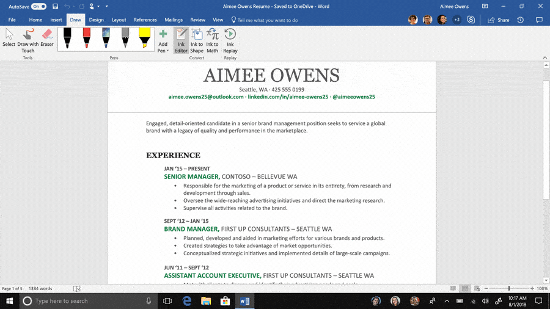Click the Share button
The height and width of the screenshot is (309, 550).
(x=498, y=20)
